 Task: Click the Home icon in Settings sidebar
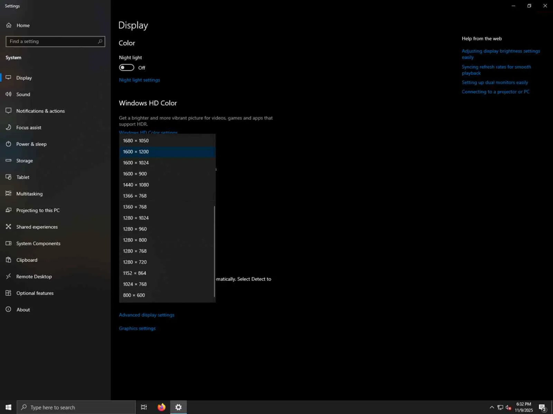pos(9,25)
